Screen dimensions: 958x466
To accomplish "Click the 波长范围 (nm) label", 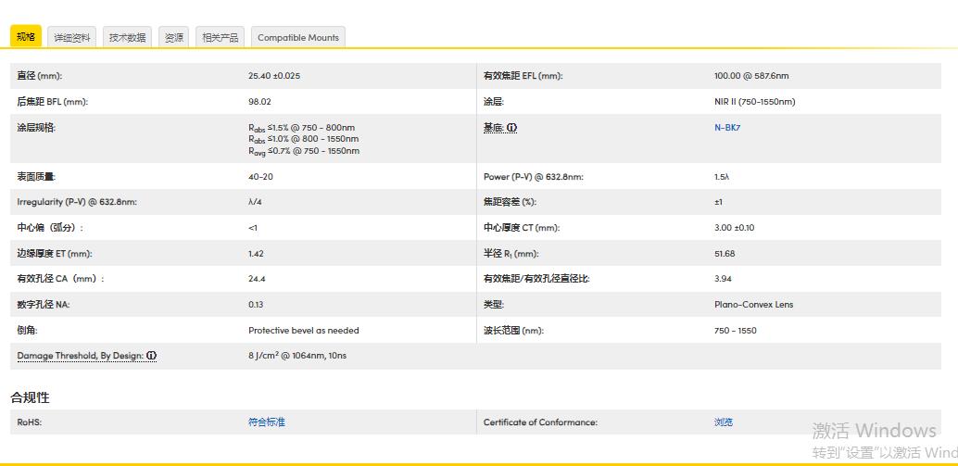I will point(513,331).
